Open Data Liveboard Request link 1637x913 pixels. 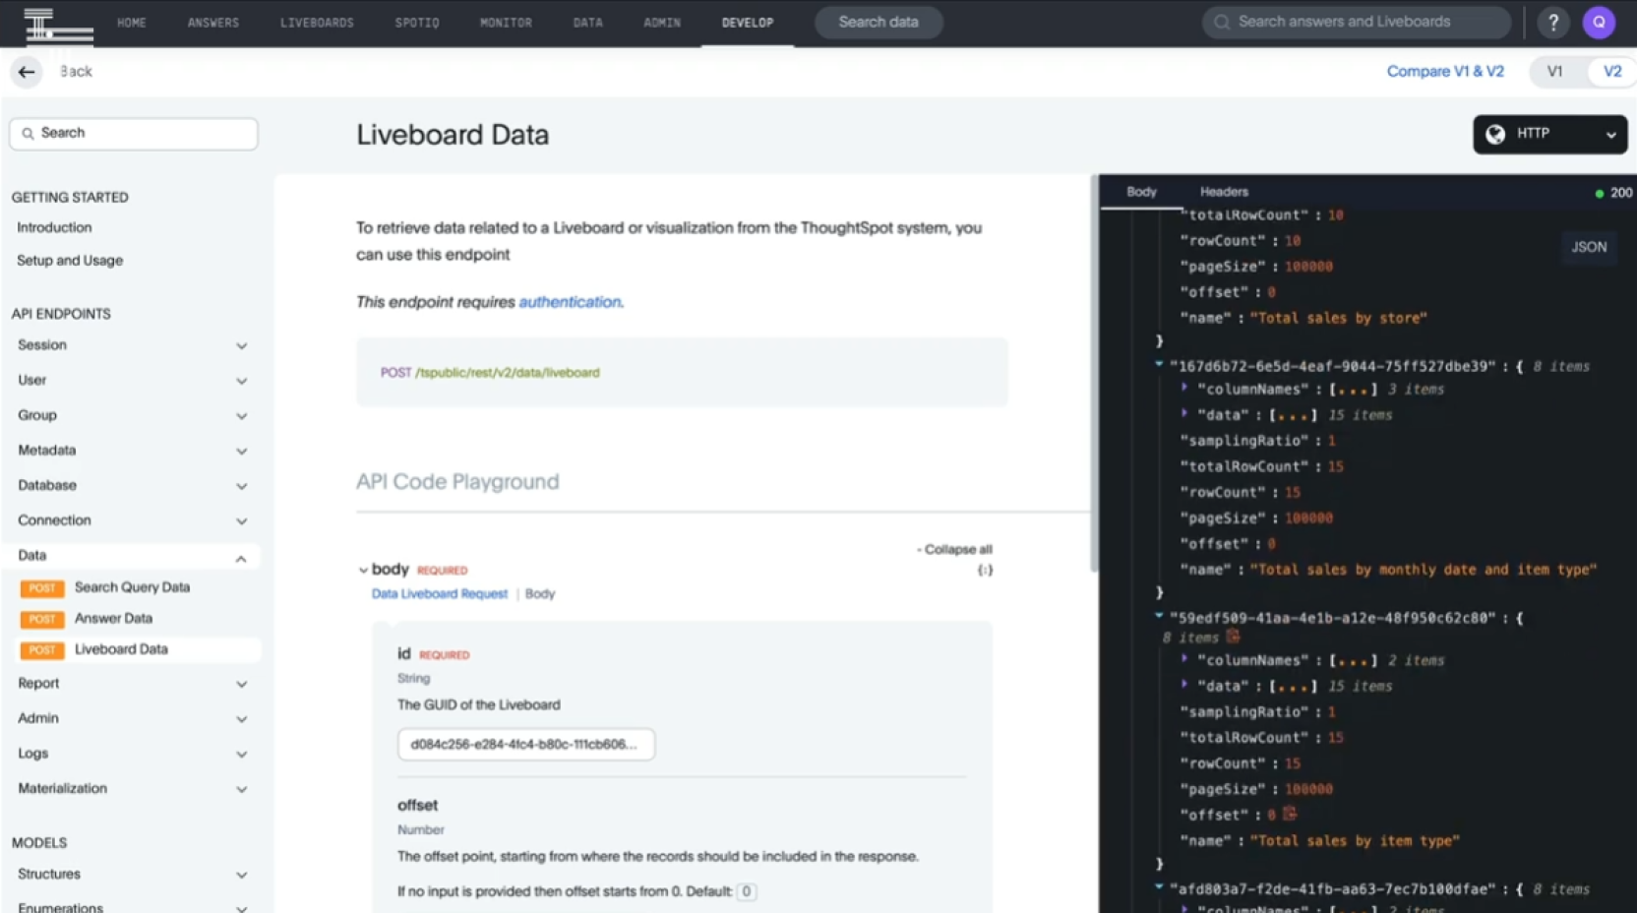pos(440,594)
